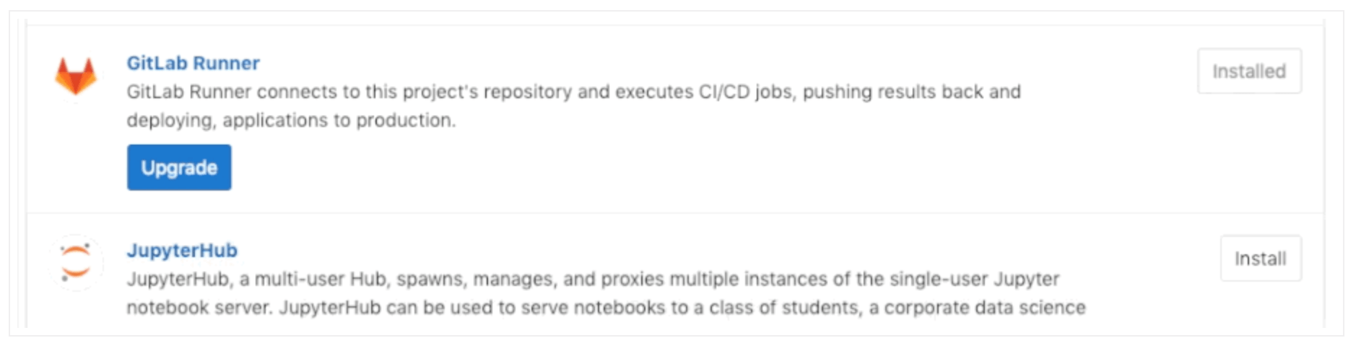Open the JupyterHub title link

[182, 250]
